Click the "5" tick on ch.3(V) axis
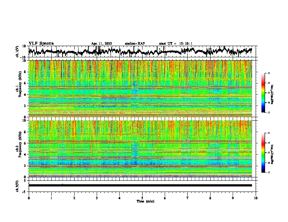Screen dimensions: 288x222 pyautogui.click(x=25, y=181)
